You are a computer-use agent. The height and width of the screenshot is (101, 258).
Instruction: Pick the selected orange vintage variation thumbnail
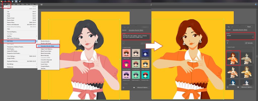[233, 58]
